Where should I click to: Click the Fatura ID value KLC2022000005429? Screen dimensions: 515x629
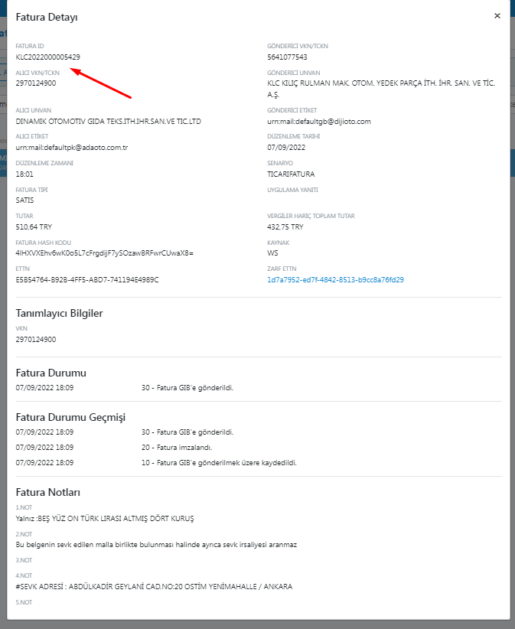(47, 57)
